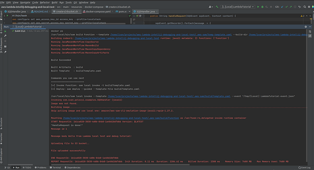Open the File menu
314x170 pixels.
tap(2, 3)
